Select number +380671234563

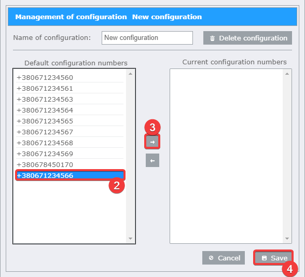[70, 99]
